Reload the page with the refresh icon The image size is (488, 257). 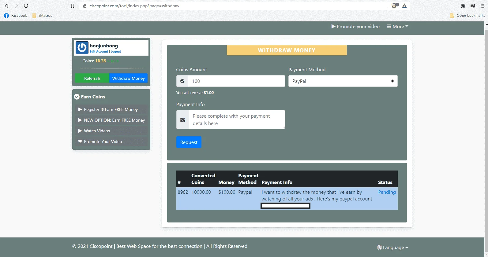[26, 6]
